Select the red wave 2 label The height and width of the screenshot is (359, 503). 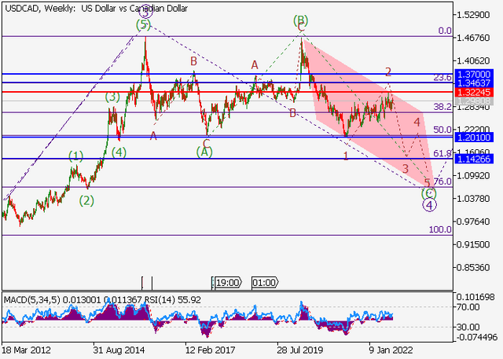388,71
